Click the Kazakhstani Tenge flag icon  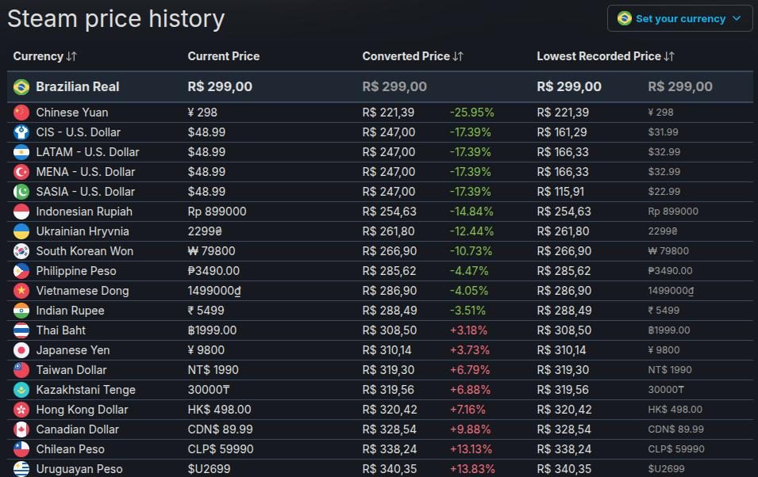point(21,390)
